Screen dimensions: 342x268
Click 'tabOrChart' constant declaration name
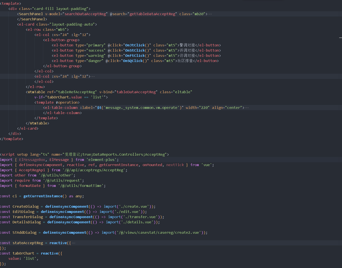[24, 253]
